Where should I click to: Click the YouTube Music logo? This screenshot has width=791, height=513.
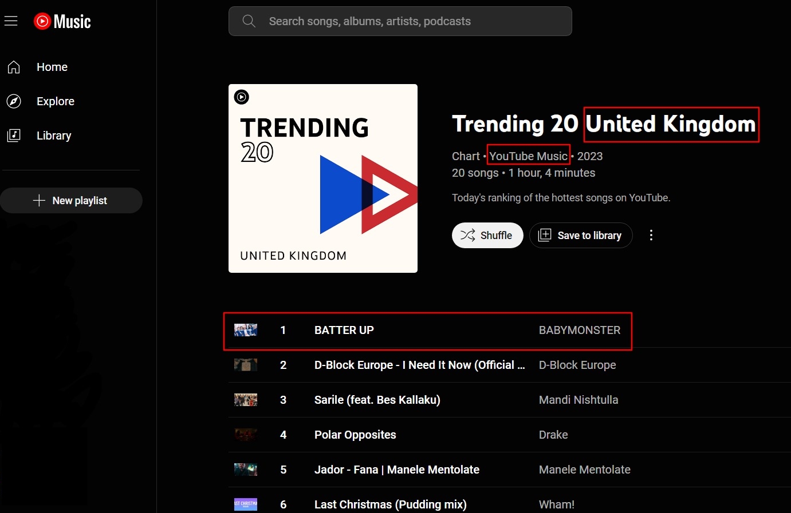62,21
